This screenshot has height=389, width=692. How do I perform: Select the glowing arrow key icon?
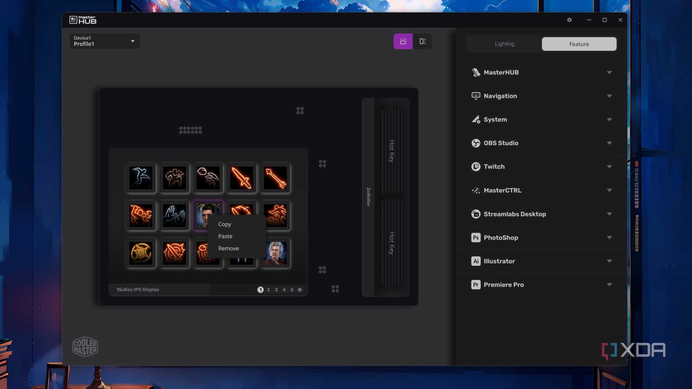(x=275, y=178)
